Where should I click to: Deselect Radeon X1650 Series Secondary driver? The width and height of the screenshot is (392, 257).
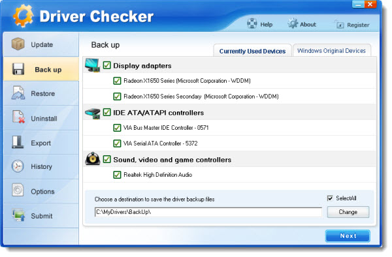pos(117,97)
